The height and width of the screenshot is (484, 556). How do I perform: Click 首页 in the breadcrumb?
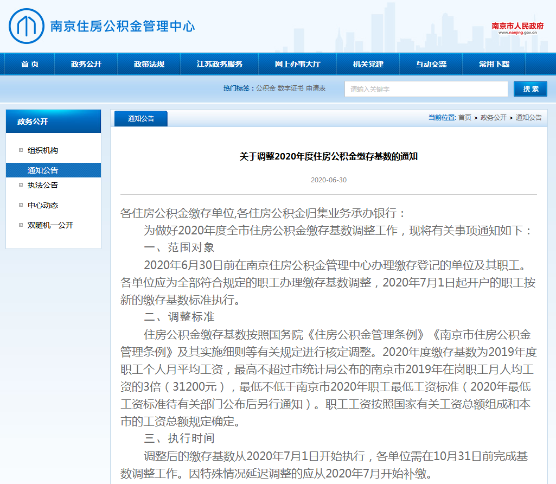[464, 117]
